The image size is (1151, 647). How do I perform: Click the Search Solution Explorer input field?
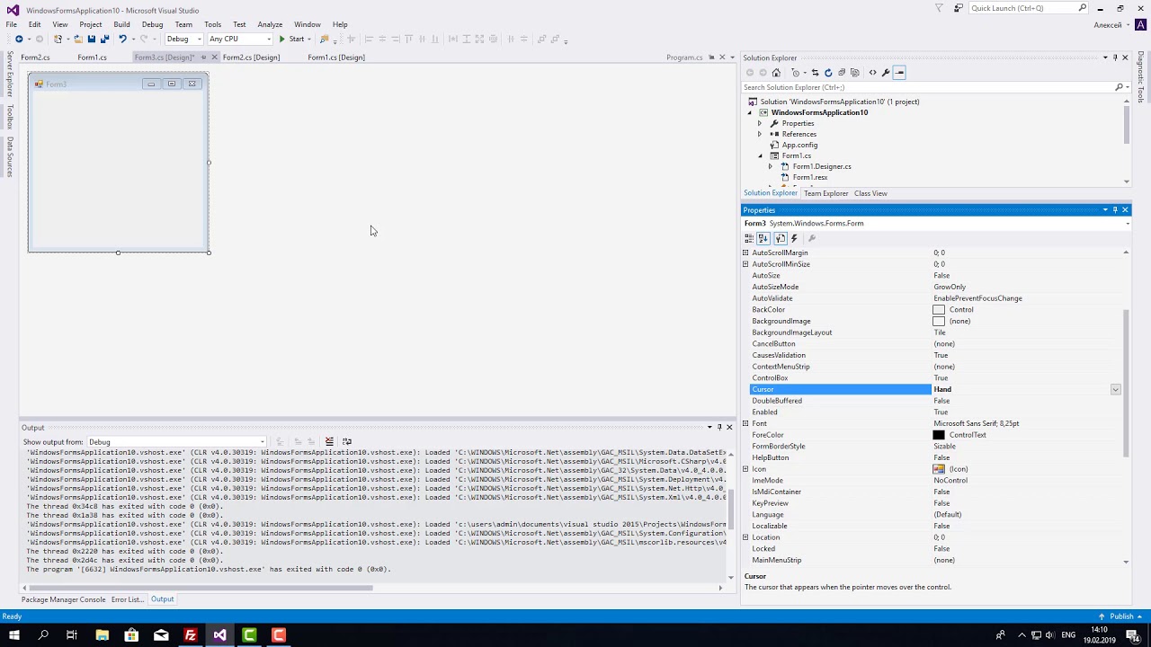point(928,87)
